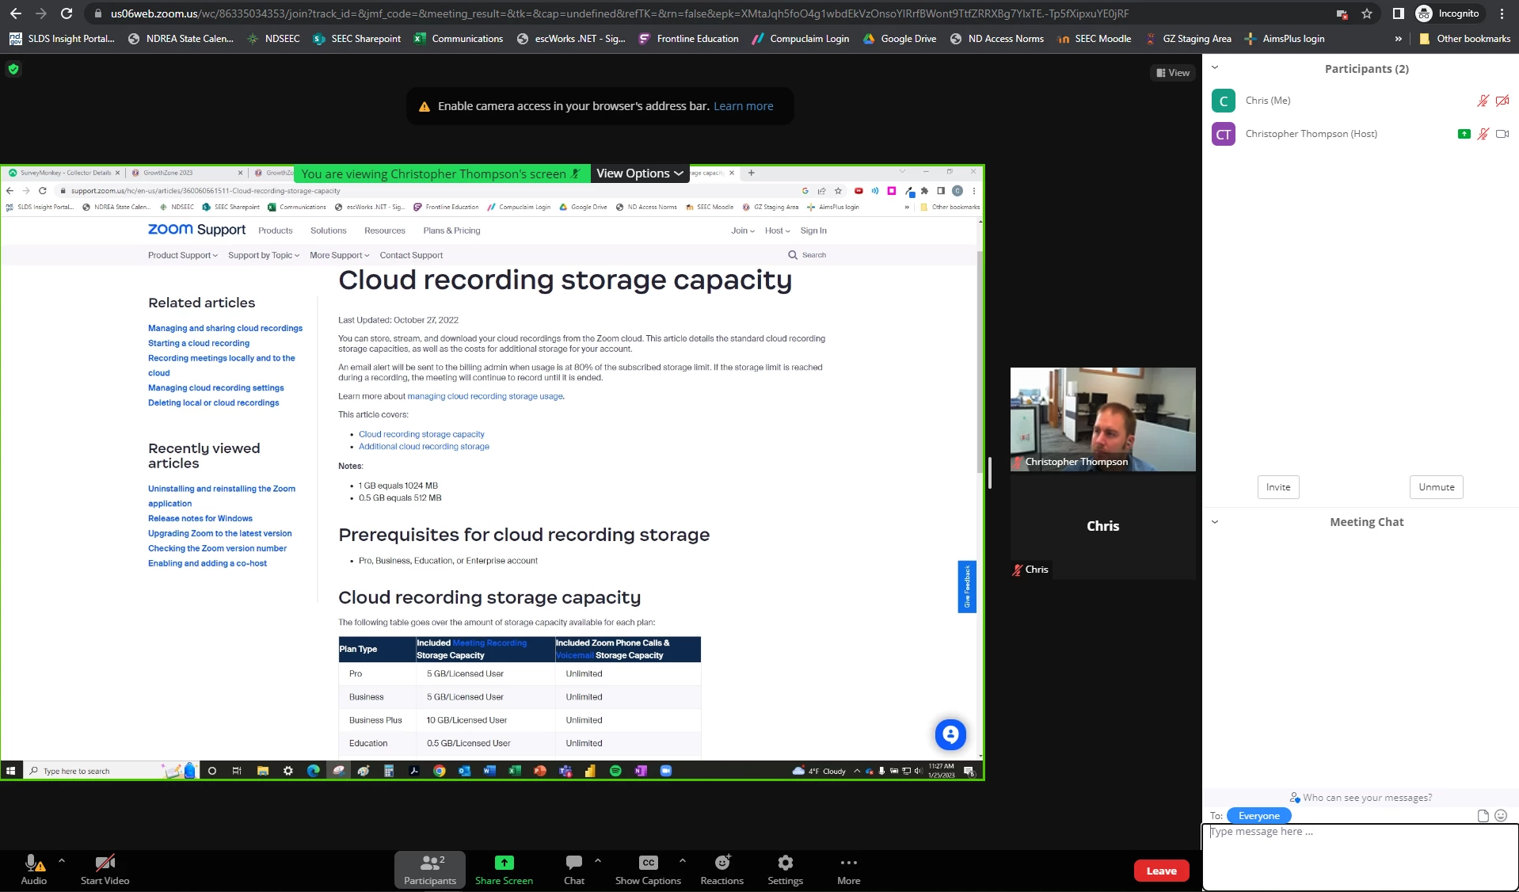This screenshot has width=1519, height=892.
Task: Expand audio options arrow next to Audio
Action: (62, 860)
